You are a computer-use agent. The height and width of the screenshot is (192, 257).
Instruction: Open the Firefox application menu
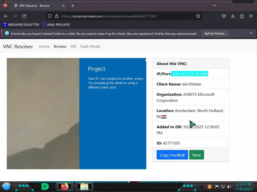point(251,16)
